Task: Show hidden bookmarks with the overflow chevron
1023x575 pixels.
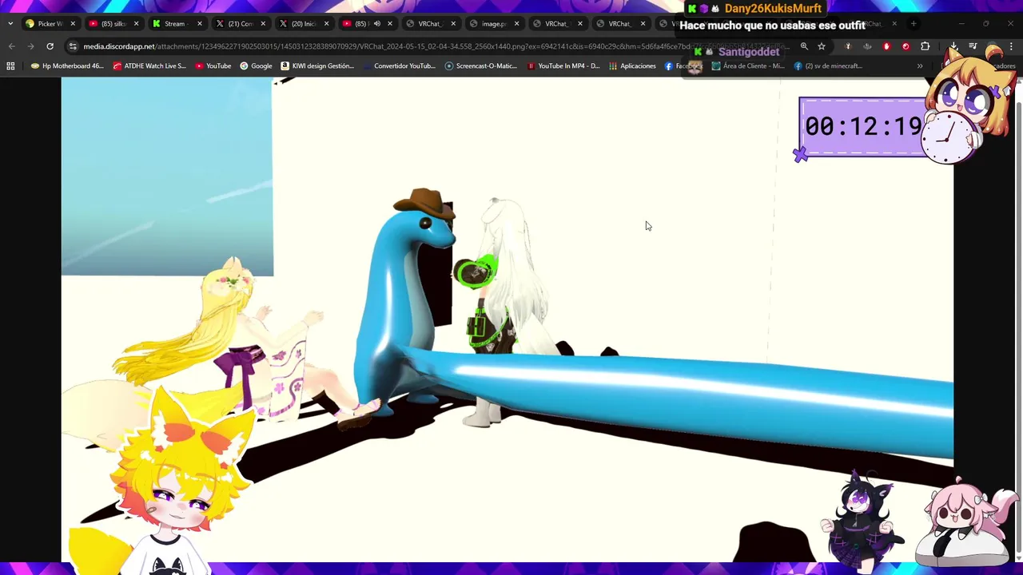Action: [x=920, y=66]
